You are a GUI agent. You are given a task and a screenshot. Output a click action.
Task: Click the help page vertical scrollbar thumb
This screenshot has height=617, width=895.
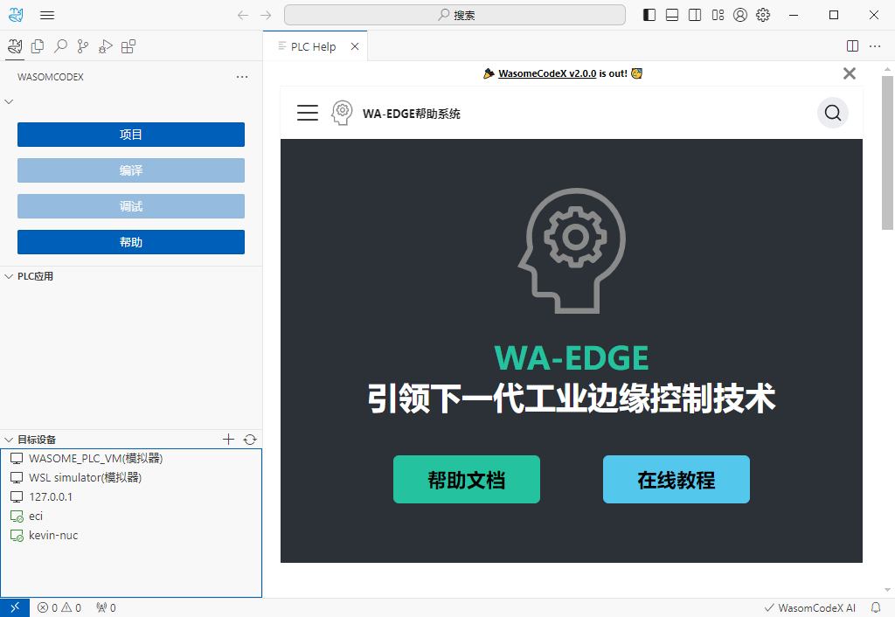[x=887, y=153]
